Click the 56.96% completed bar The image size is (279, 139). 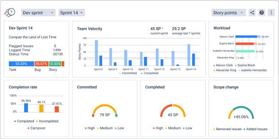click(26, 108)
